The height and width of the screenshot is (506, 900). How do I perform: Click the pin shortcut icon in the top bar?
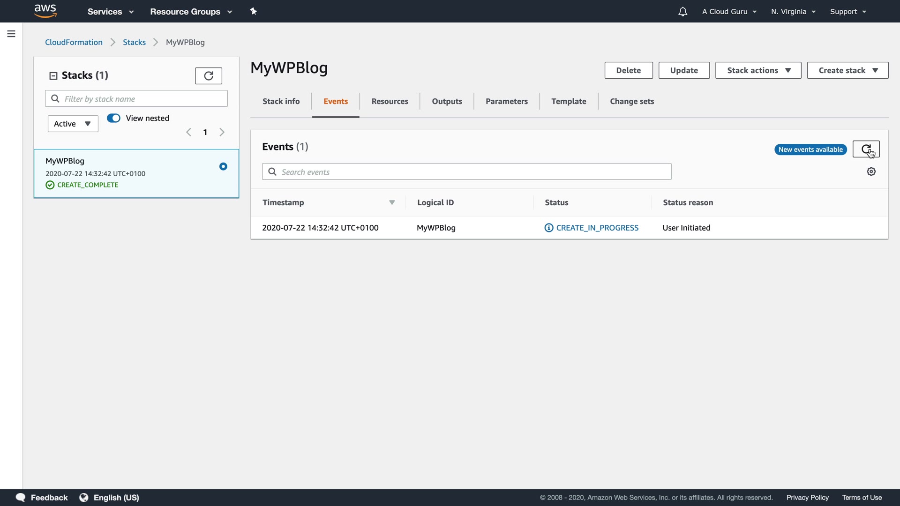(254, 11)
